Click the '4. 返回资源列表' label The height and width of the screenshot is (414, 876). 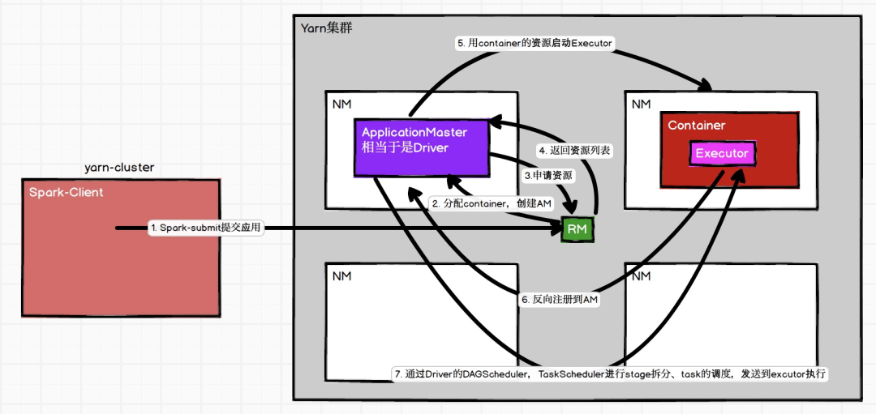coord(575,150)
